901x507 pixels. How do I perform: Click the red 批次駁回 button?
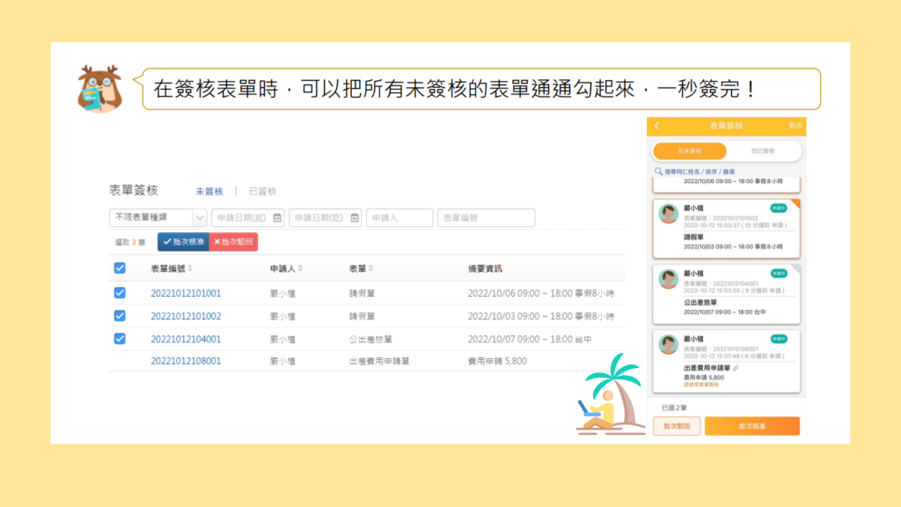click(x=233, y=242)
